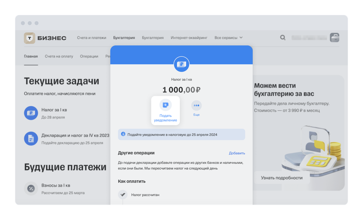Click the ruble icon atop the tax card
The width and height of the screenshot is (363, 220).
click(181, 64)
